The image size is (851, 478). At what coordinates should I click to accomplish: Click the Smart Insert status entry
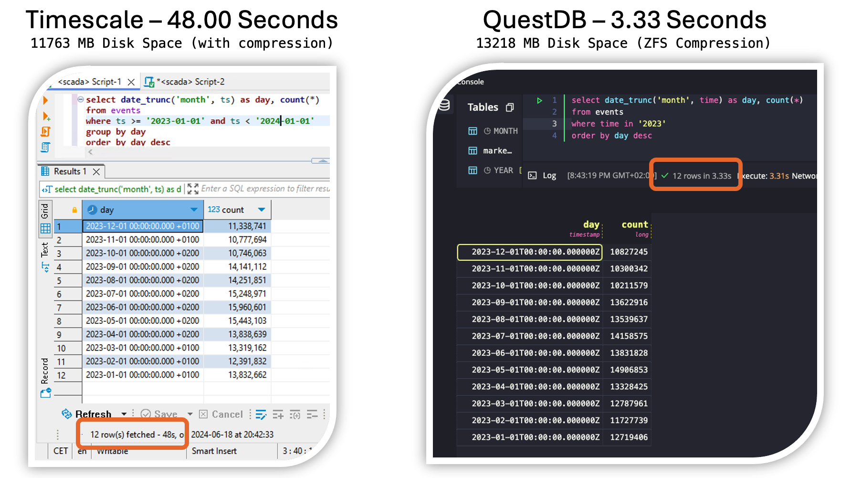214,451
